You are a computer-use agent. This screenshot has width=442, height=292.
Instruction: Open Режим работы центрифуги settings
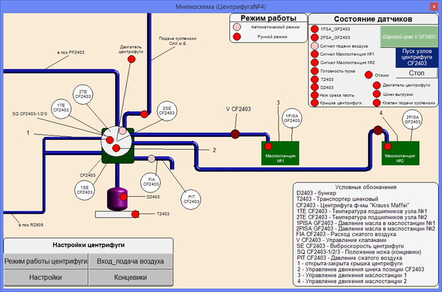(46, 261)
